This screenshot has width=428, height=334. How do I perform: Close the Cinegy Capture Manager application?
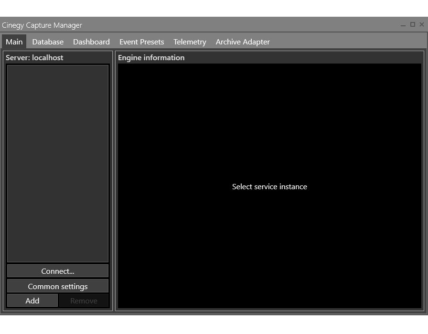pos(422,24)
